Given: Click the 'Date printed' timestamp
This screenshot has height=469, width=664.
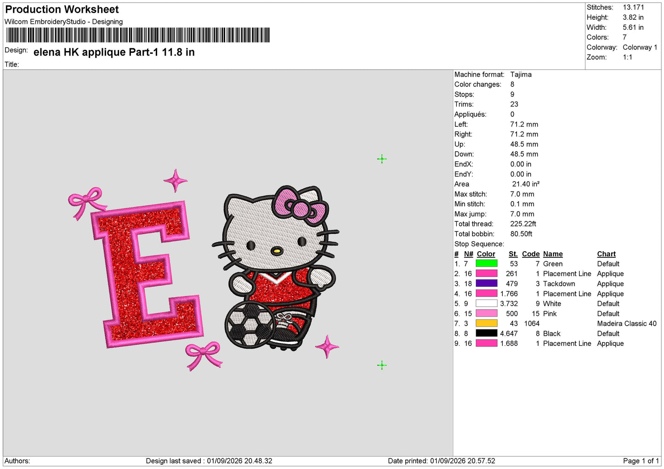Looking at the screenshot, I should pyautogui.click(x=442, y=461).
